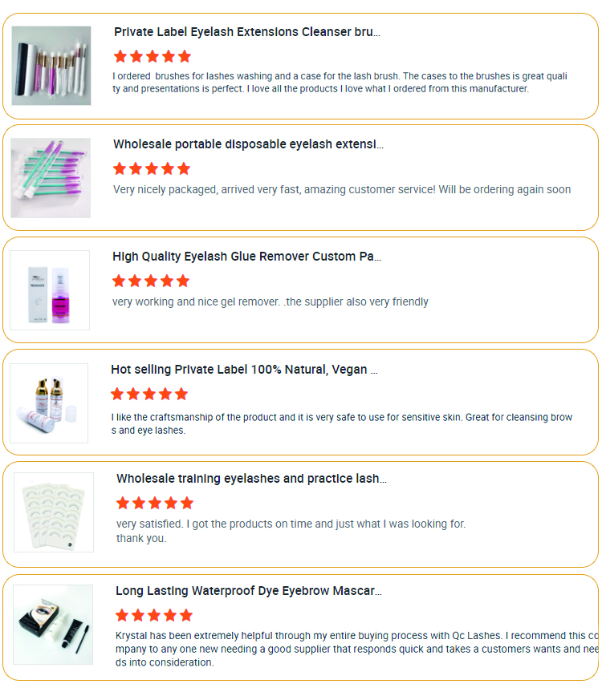The width and height of the screenshot is (602, 688).
Task: Click star rating under Eyelash Extensions Cleanser review
Action: [x=153, y=56]
